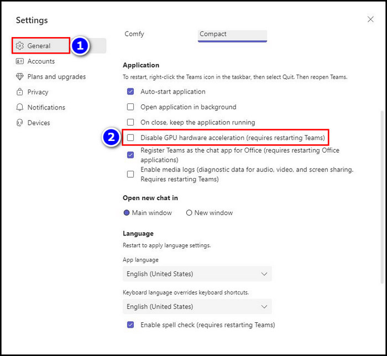Tick Disable GPU hardware acceleration checkbox
This screenshot has height=356, width=387.
coord(130,138)
